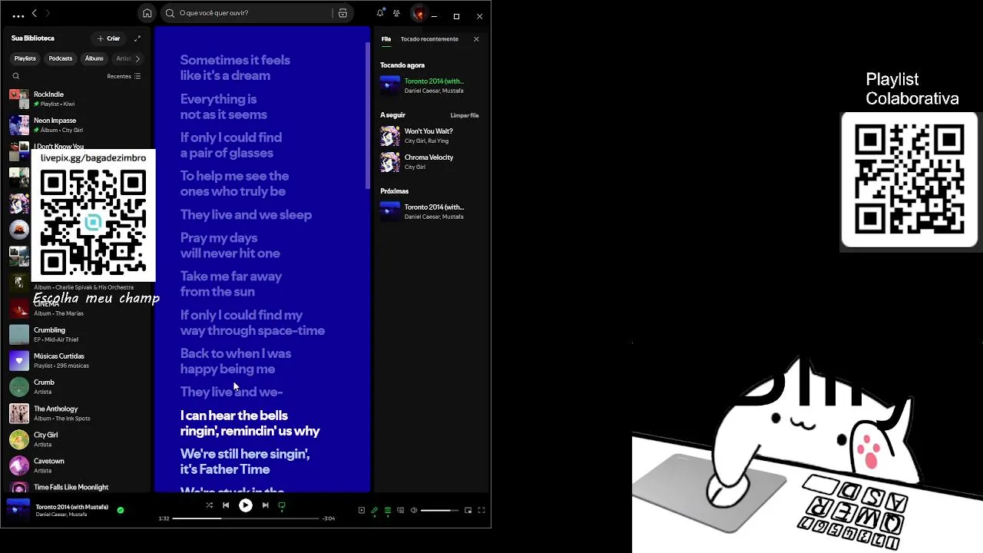The height and width of the screenshot is (553, 983).
Task: Mute with the volume speaker icon
Action: 414,510
